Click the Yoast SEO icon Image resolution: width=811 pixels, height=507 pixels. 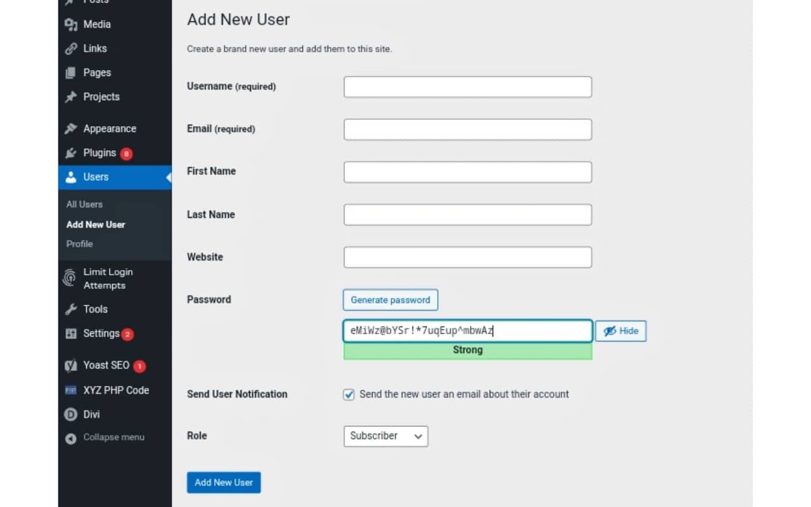click(70, 366)
